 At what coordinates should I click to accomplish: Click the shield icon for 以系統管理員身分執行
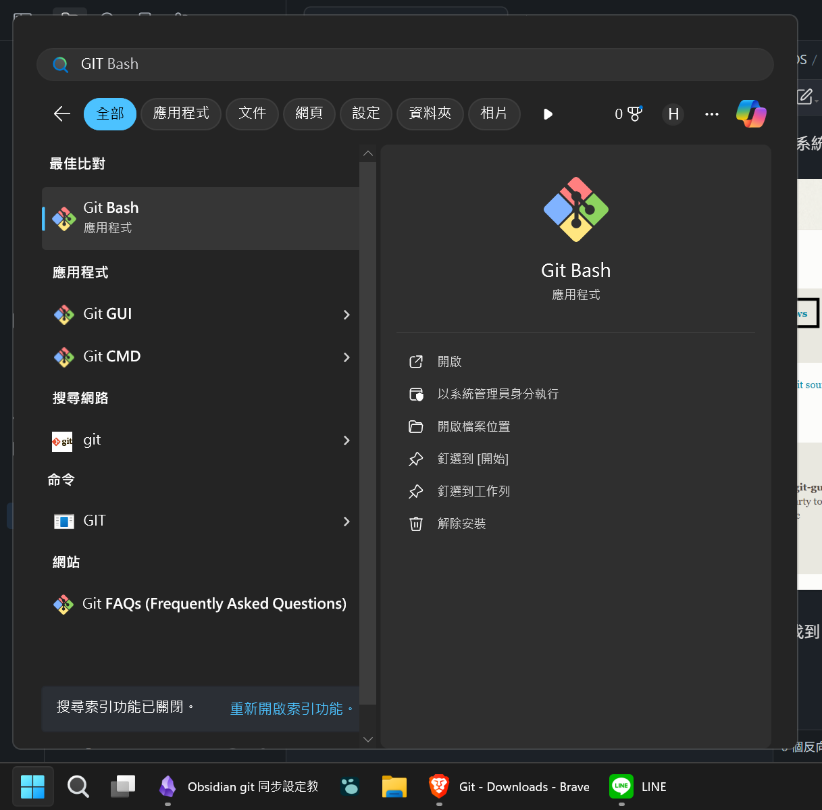click(416, 395)
